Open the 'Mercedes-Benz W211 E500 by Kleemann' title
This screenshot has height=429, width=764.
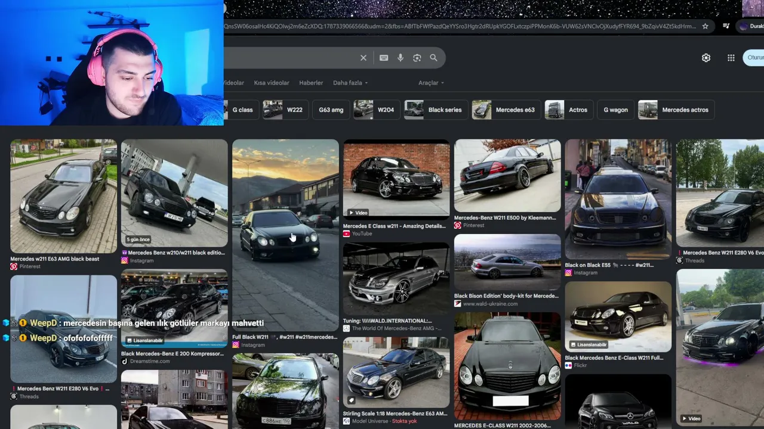point(505,217)
